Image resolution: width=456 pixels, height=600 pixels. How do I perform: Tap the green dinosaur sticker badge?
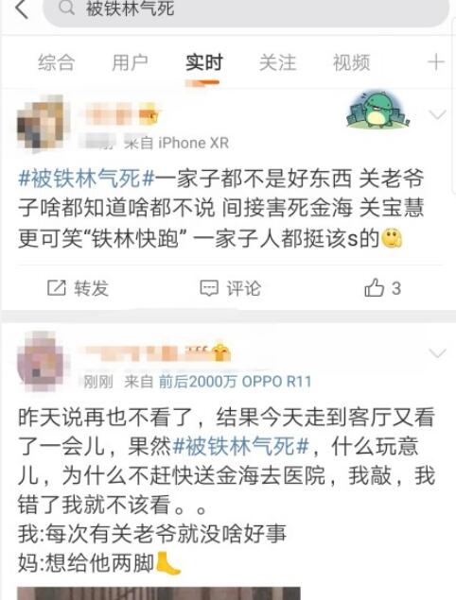[377, 110]
